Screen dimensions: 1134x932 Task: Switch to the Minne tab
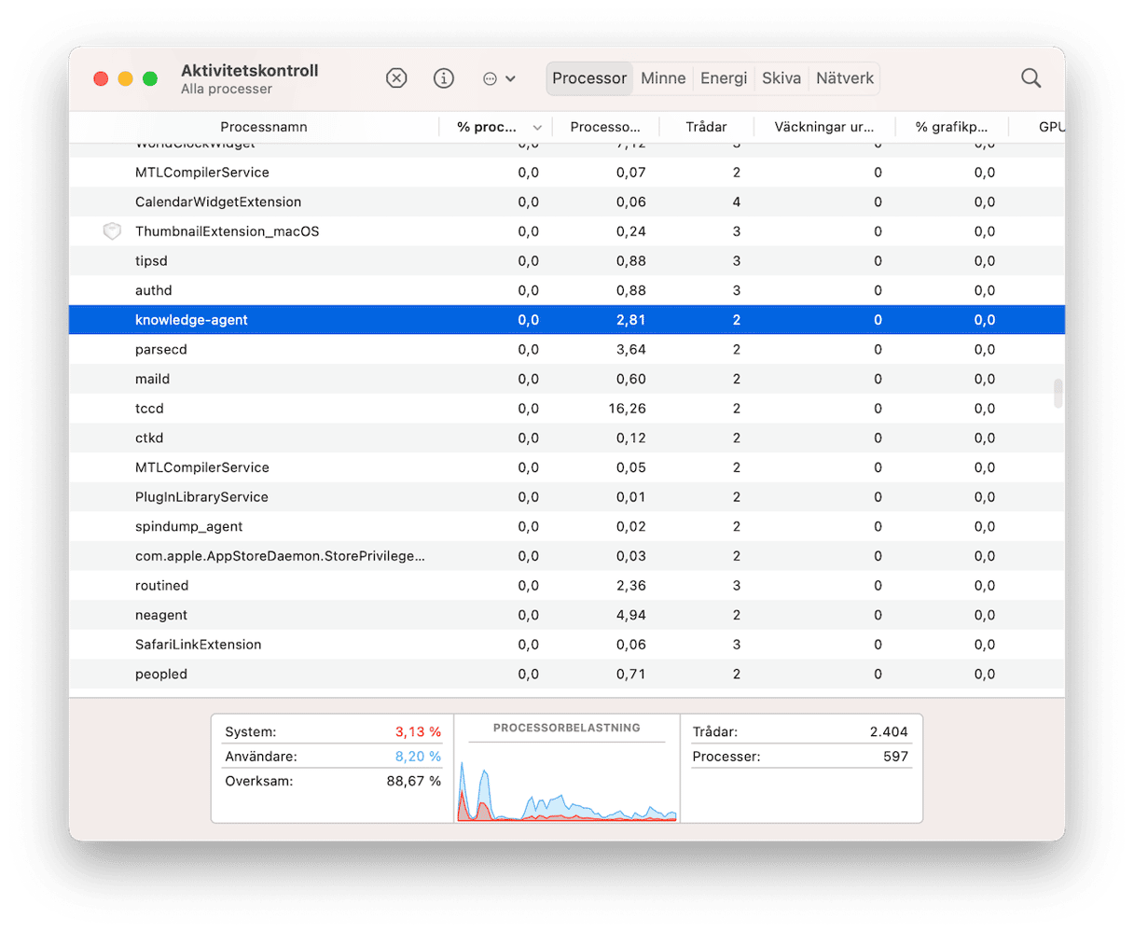coord(663,78)
